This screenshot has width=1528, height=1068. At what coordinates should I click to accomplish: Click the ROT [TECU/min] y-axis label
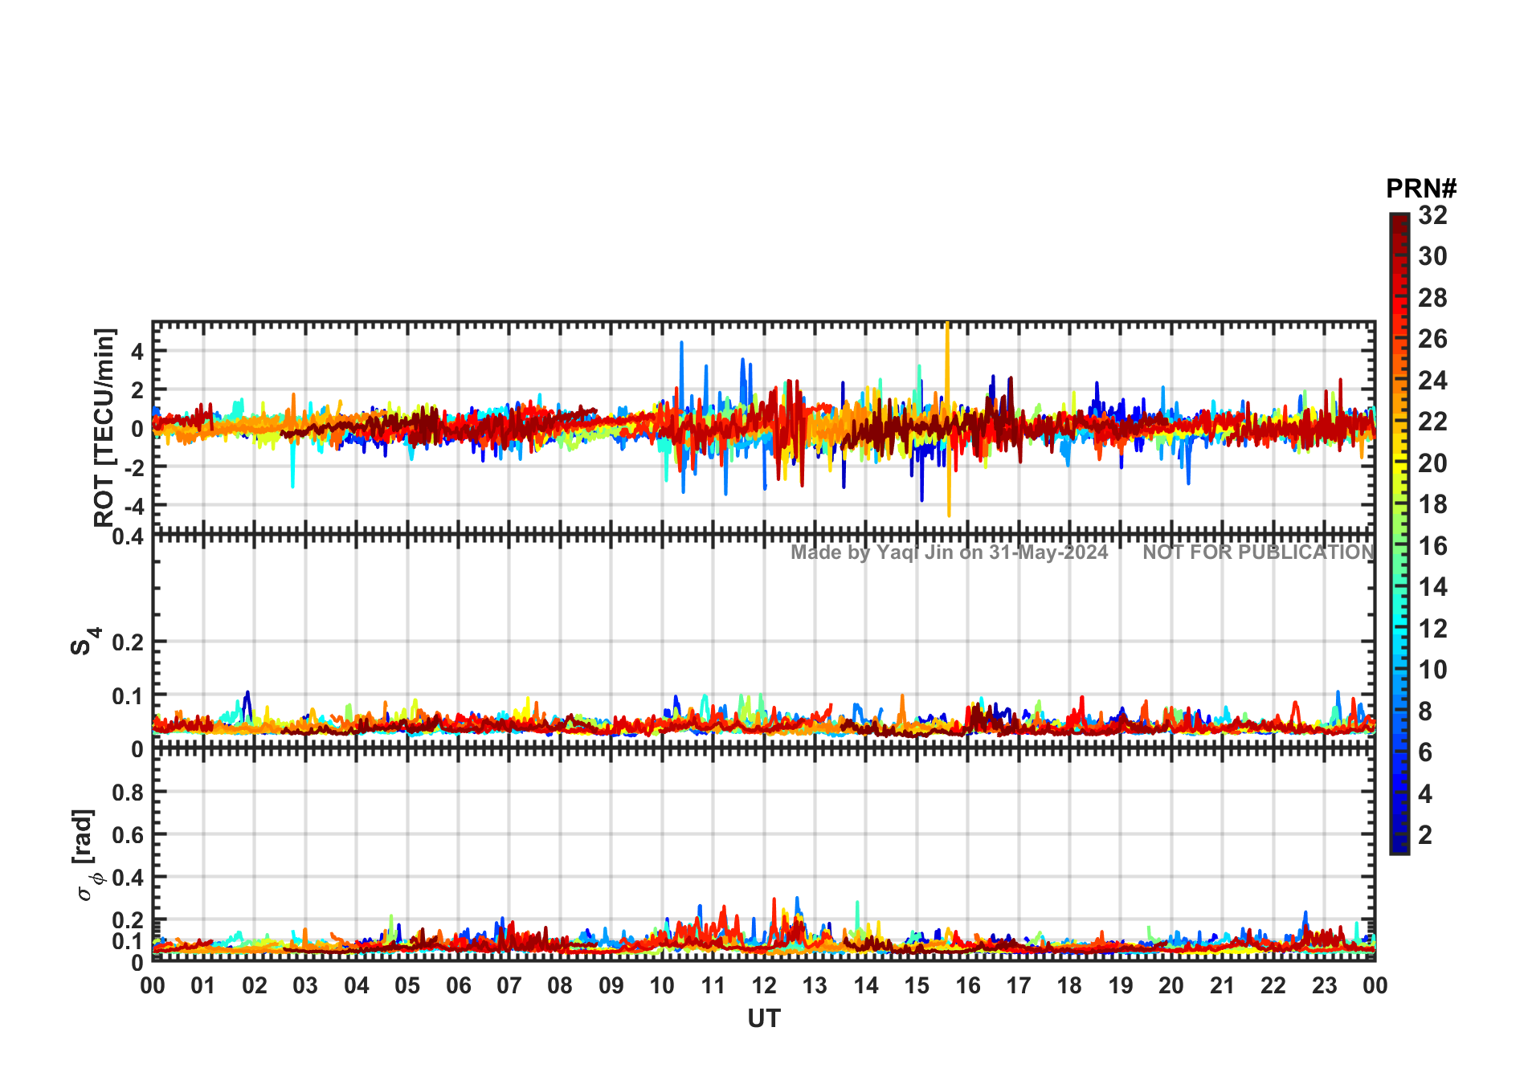click(x=104, y=427)
